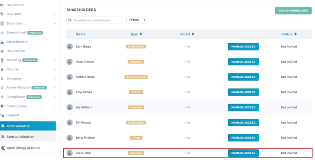Click the Documents folder icon
315x160 pixels.
[x=2, y=51]
